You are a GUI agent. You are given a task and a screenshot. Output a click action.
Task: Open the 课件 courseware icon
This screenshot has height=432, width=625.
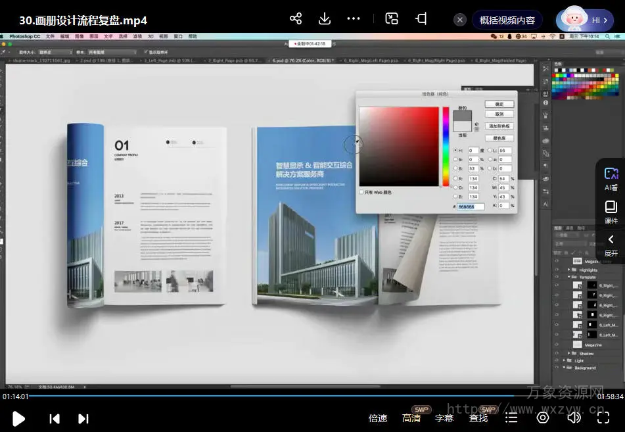(611, 212)
